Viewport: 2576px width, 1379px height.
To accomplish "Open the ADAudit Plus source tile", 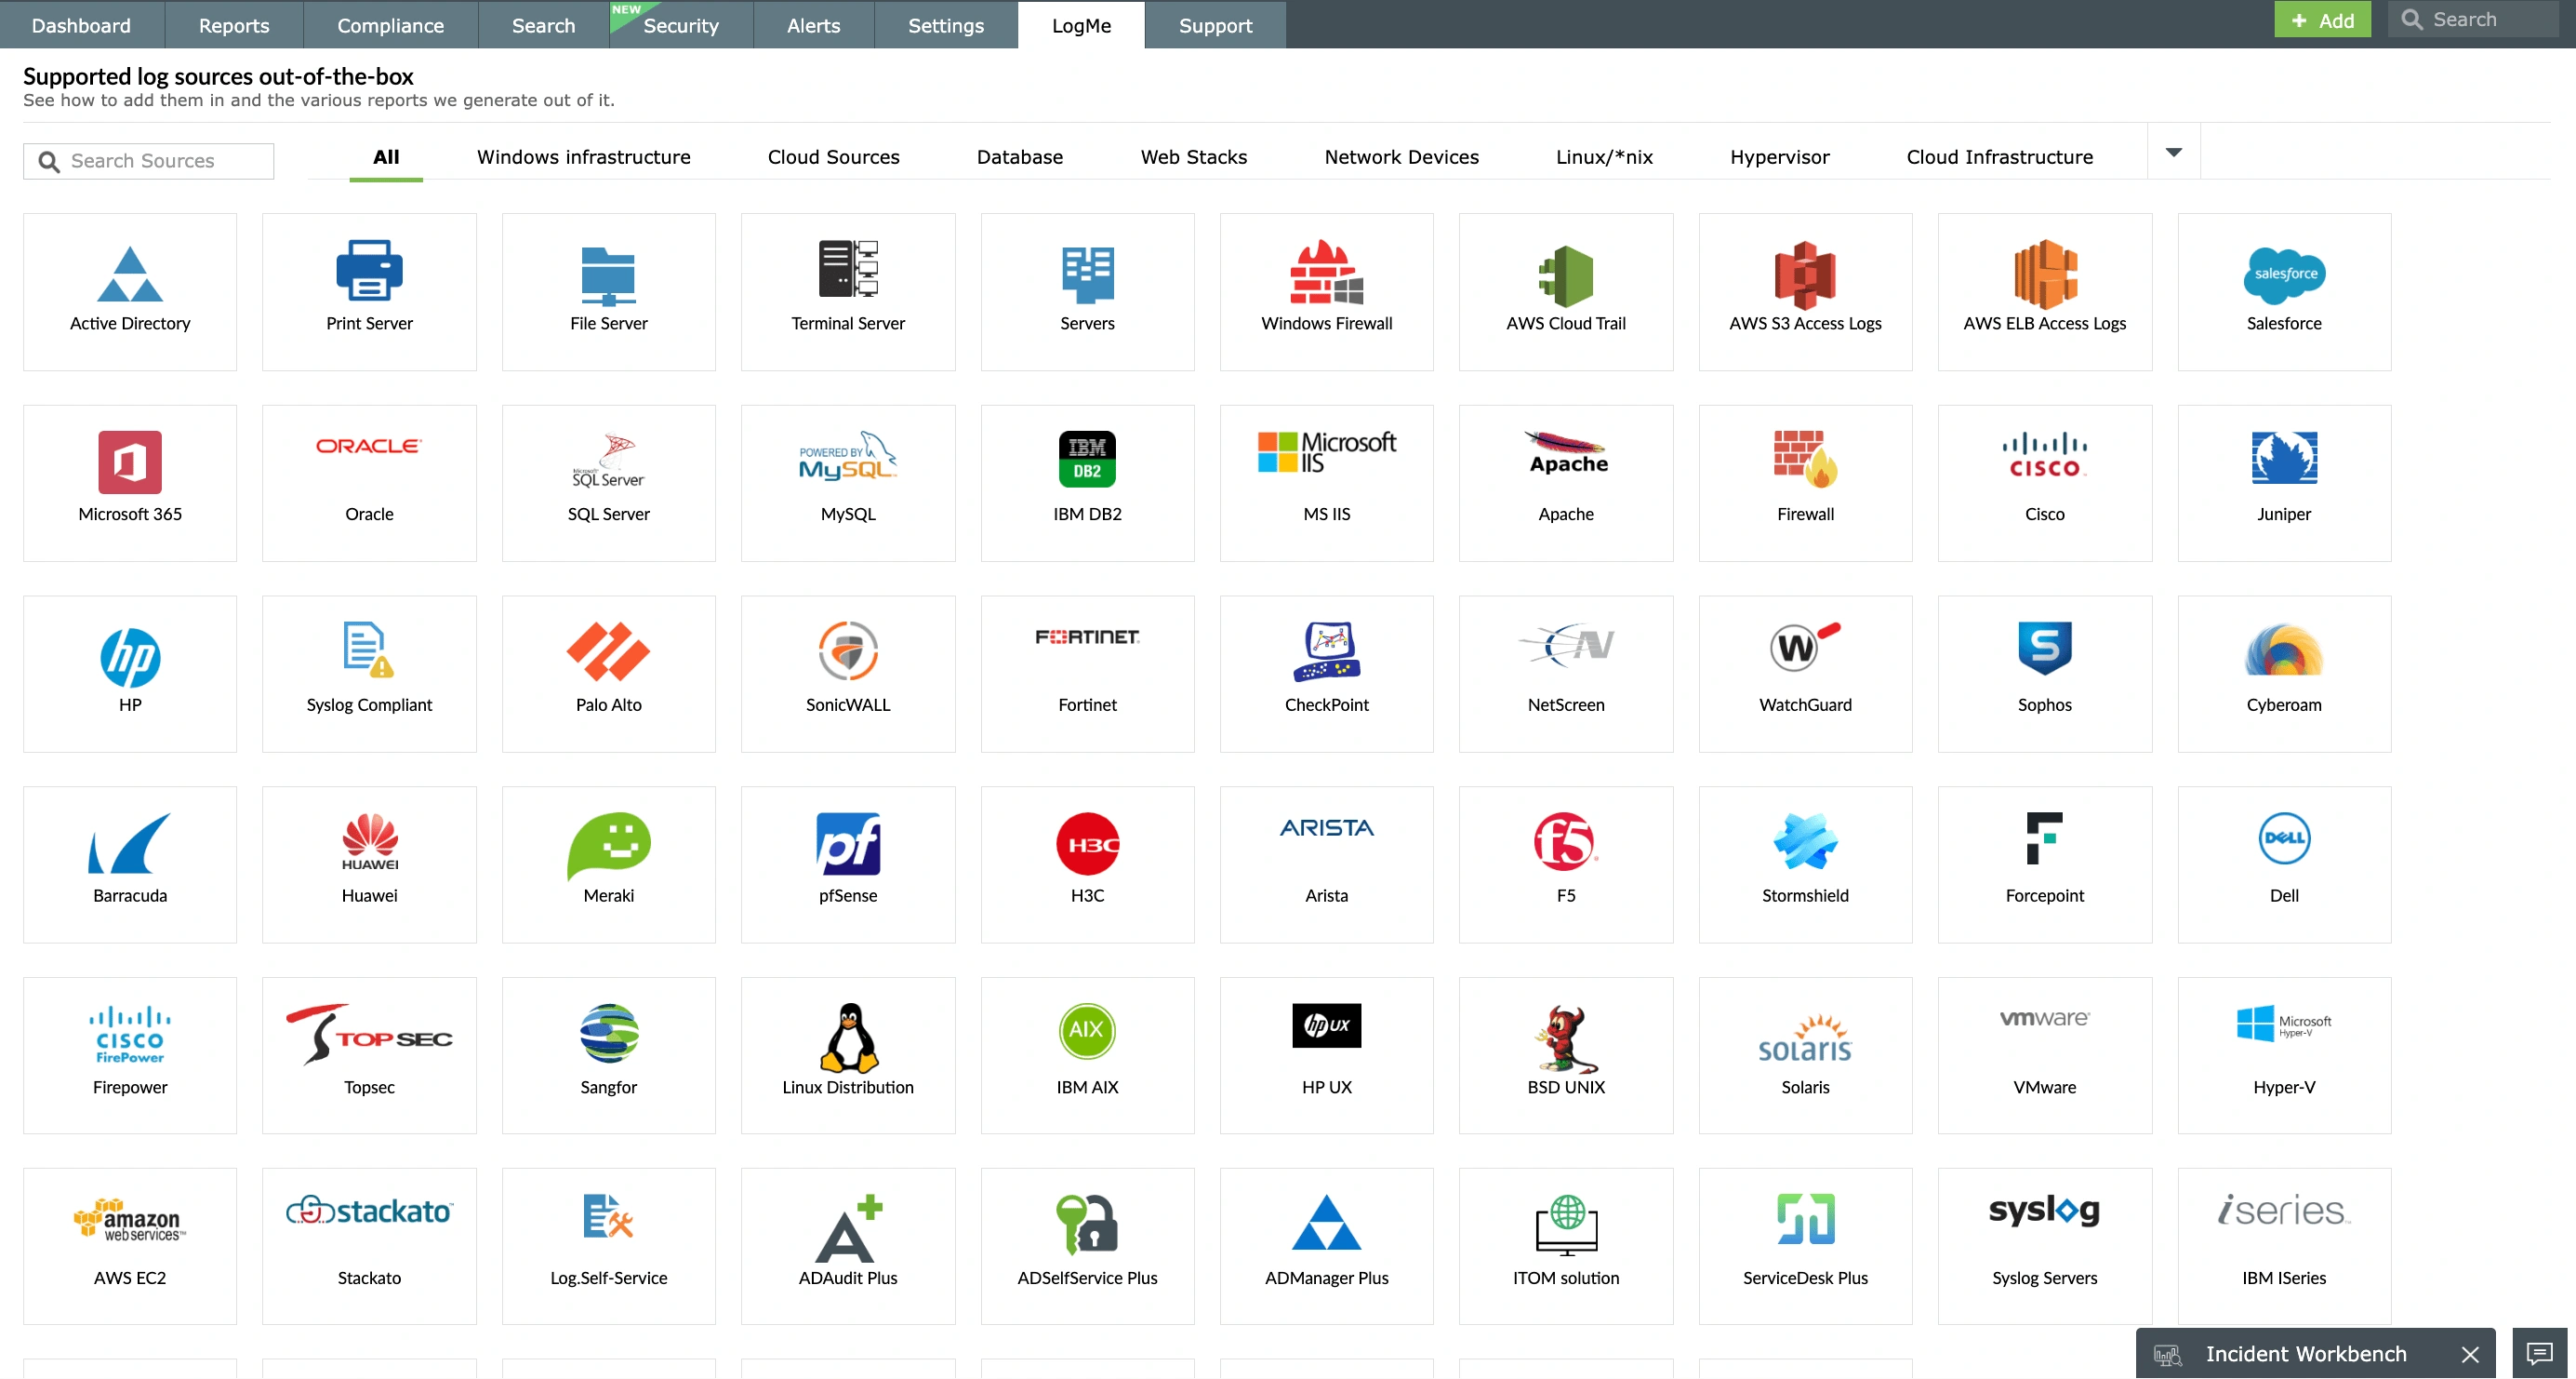I will point(847,1245).
